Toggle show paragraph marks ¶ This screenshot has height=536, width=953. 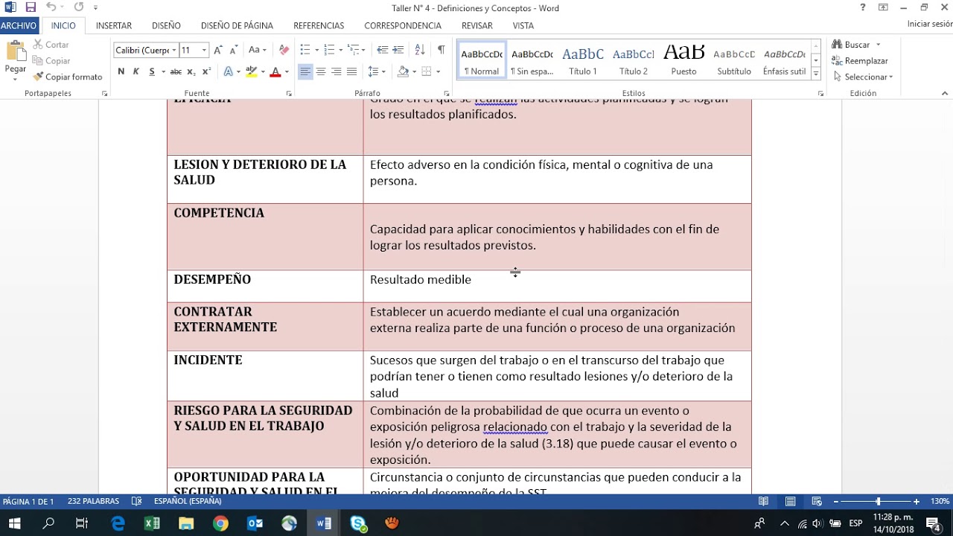coord(441,50)
